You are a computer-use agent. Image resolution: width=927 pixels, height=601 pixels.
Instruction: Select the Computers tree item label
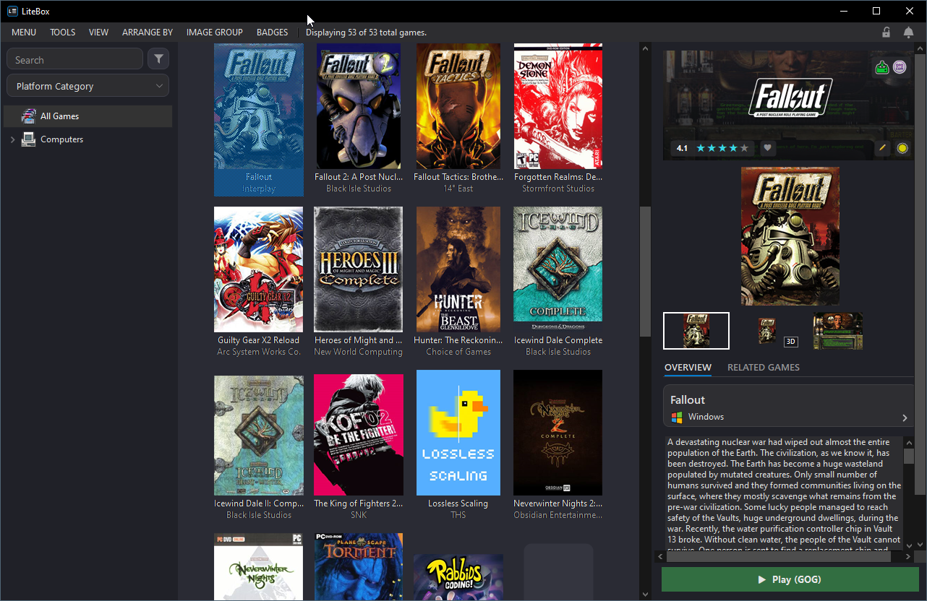click(61, 139)
